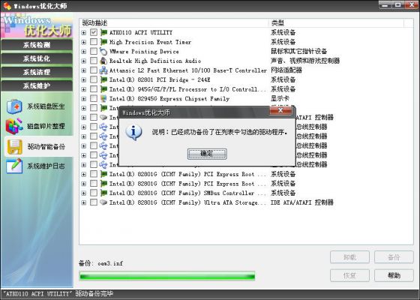Expand the VMware Pointing Device node
The image size is (420, 300).
coord(84,52)
